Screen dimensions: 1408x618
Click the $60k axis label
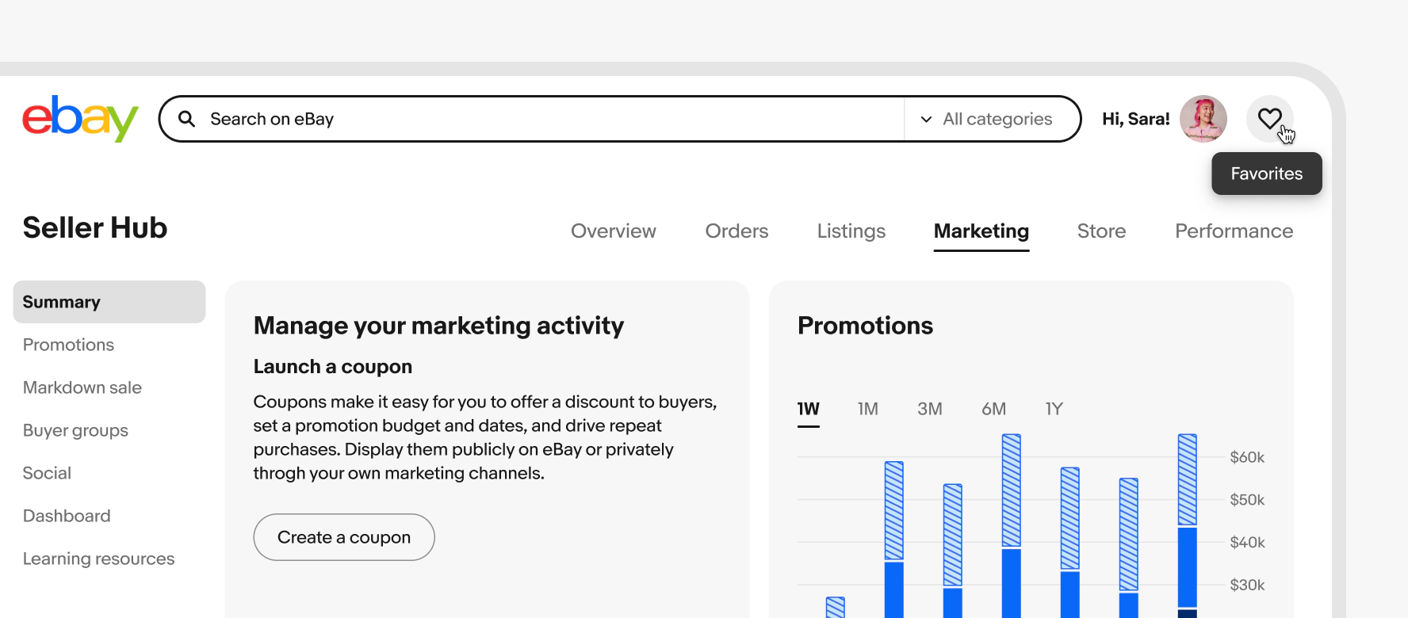tap(1247, 457)
